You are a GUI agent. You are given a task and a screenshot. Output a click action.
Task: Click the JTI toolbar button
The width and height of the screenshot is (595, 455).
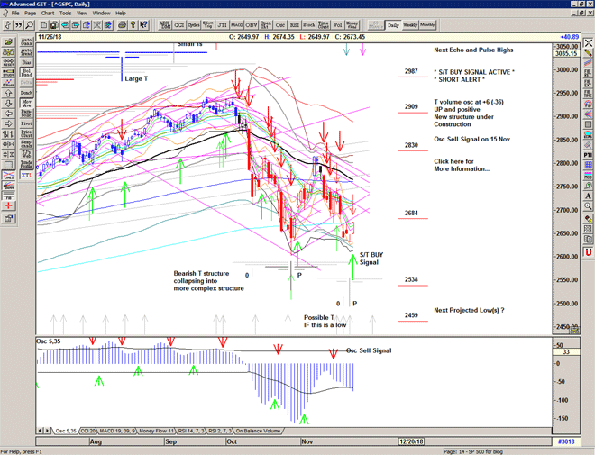click(221, 26)
